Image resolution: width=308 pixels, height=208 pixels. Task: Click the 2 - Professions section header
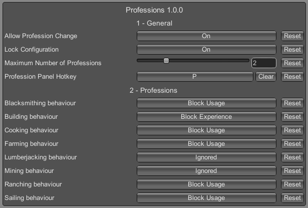pyautogui.click(x=153, y=90)
